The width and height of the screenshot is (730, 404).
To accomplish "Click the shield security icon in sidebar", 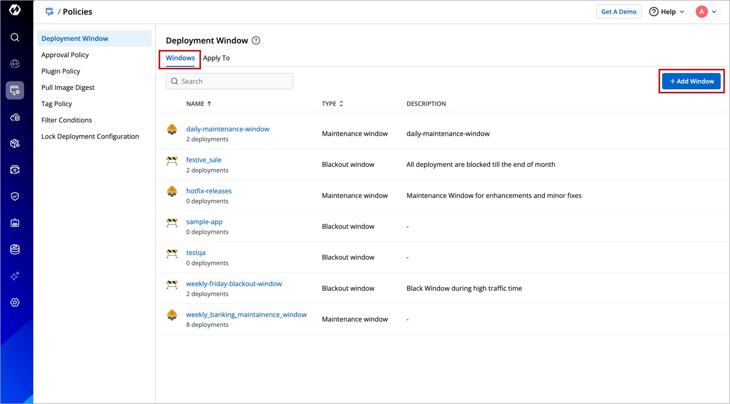I will click(15, 196).
